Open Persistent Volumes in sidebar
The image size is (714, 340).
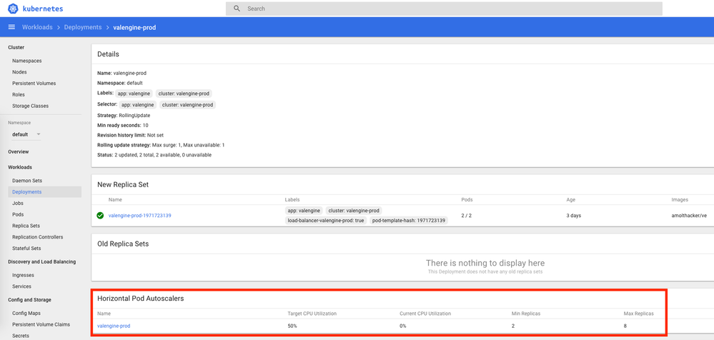point(34,84)
